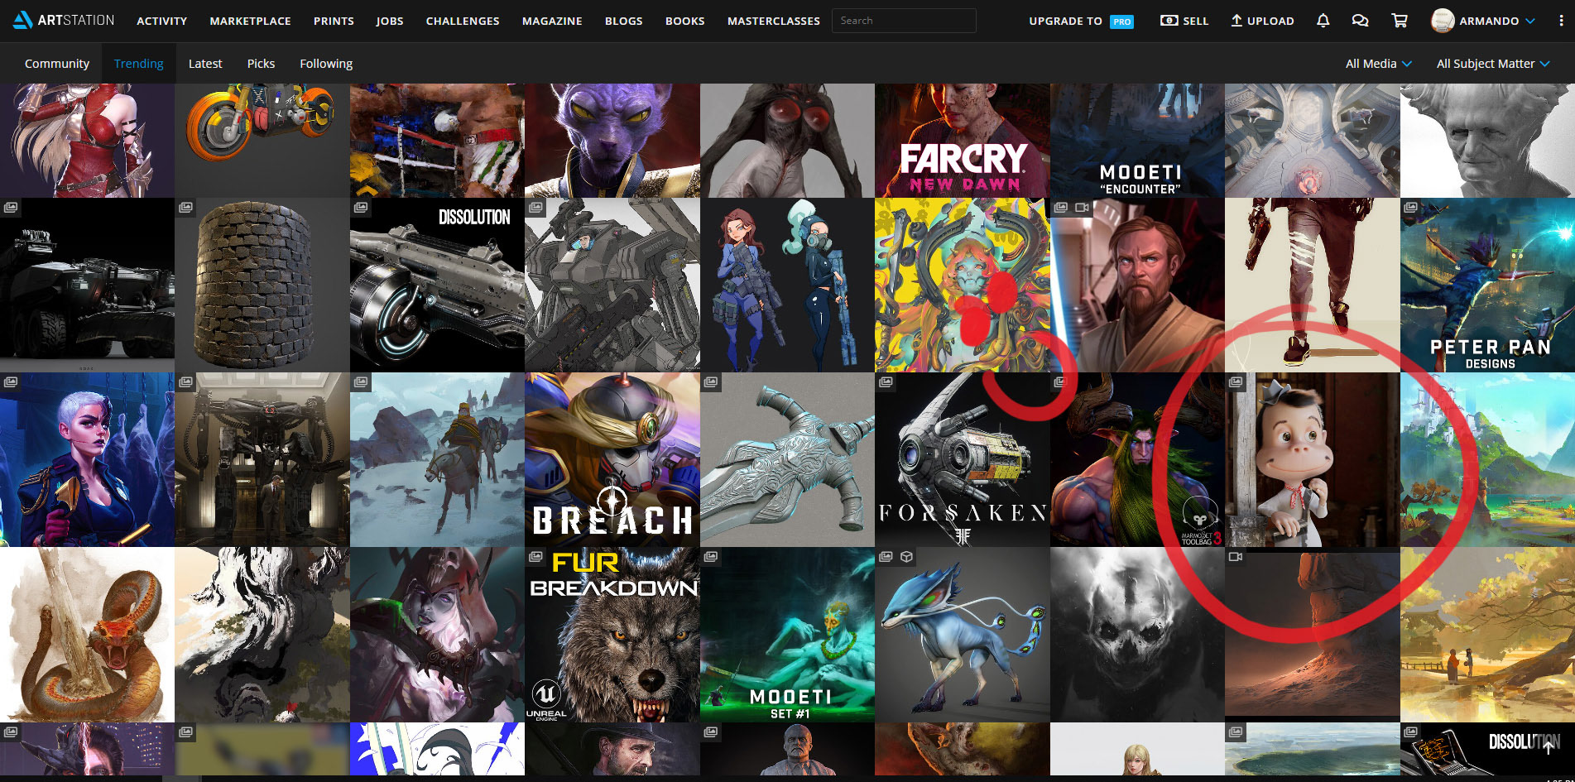
Task: Open the Prints section
Action: pyautogui.click(x=334, y=21)
